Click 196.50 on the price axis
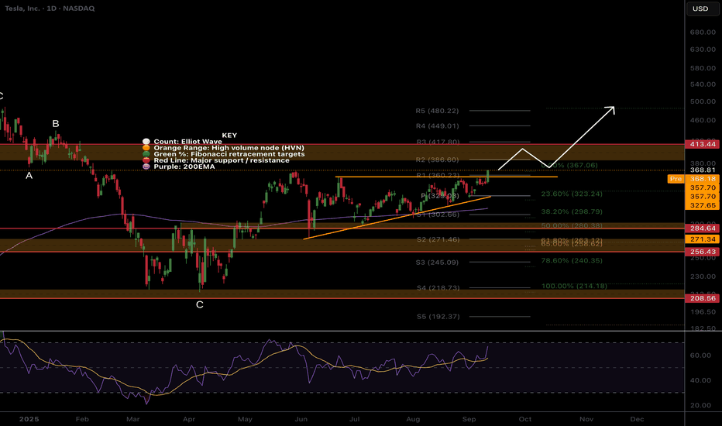The height and width of the screenshot is (426, 722). tap(703, 312)
